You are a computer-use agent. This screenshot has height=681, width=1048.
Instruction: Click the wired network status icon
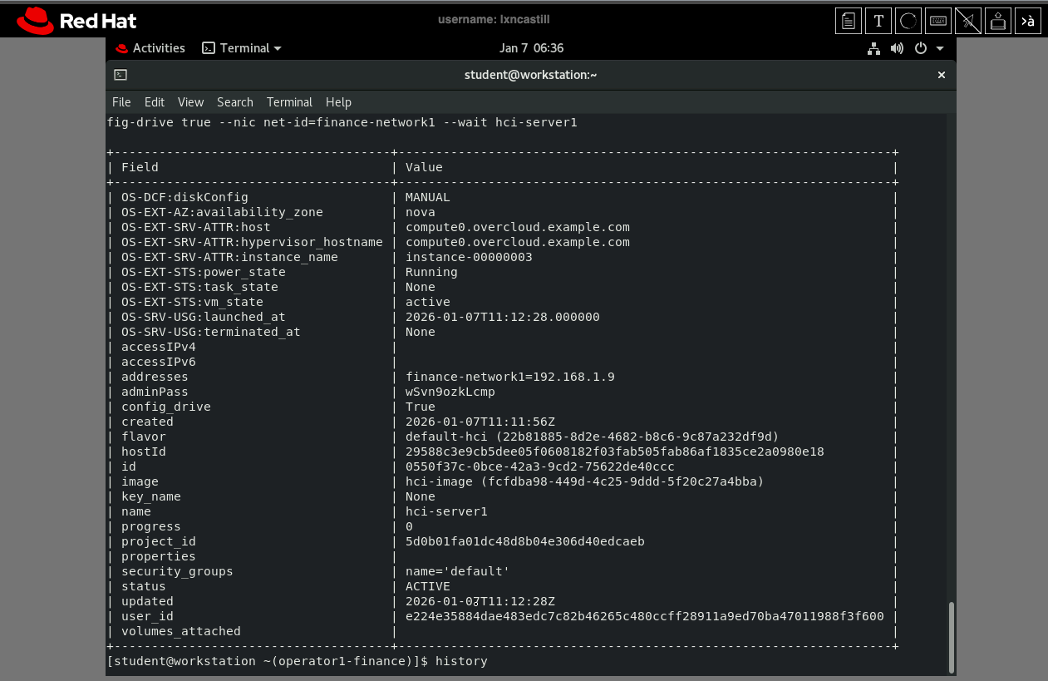(873, 48)
